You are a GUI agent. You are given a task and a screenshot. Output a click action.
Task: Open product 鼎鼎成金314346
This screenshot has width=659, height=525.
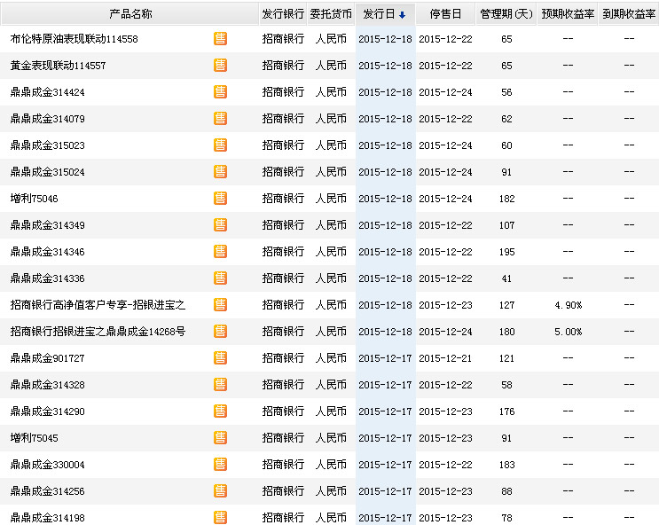tap(48, 252)
